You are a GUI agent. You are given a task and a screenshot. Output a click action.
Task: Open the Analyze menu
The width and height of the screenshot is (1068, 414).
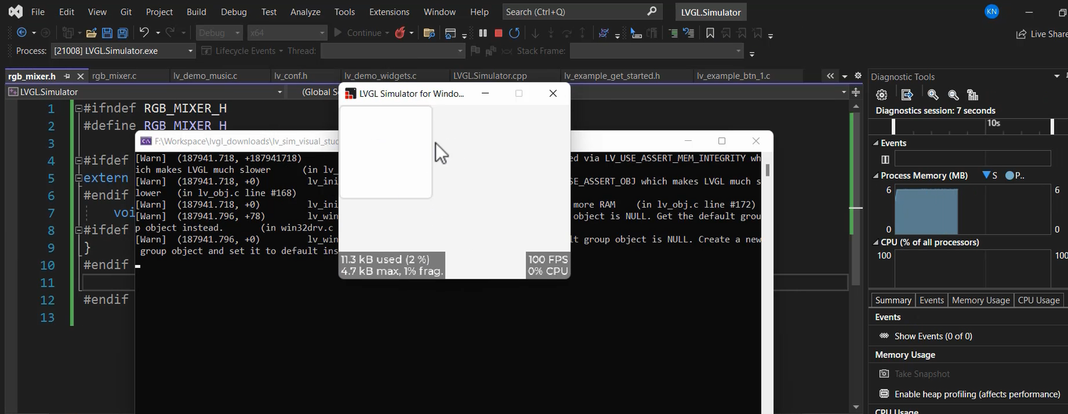pos(305,11)
